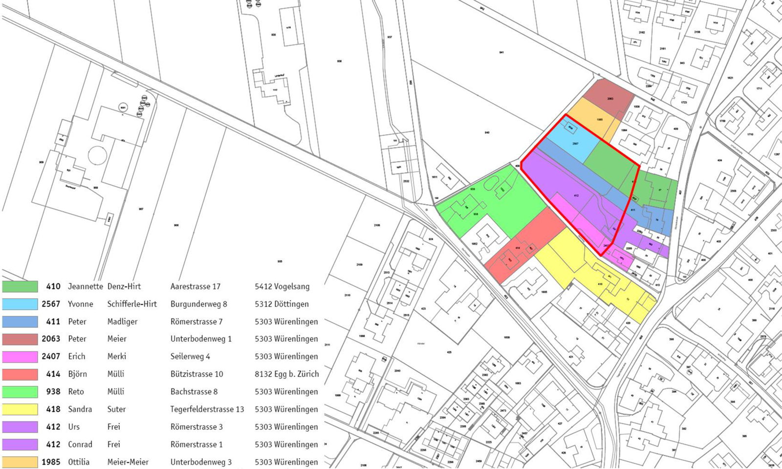Click the green legend swatch for parcel 410

pyautogui.click(x=20, y=286)
